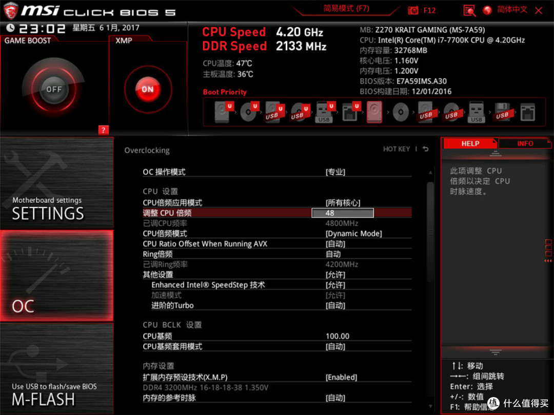Image resolution: width=554 pixels, height=415 pixels.
Task: Select the UEFI USB key boot icon
Action: click(x=325, y=112)
